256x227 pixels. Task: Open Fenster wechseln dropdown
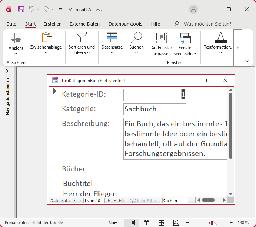186,44
